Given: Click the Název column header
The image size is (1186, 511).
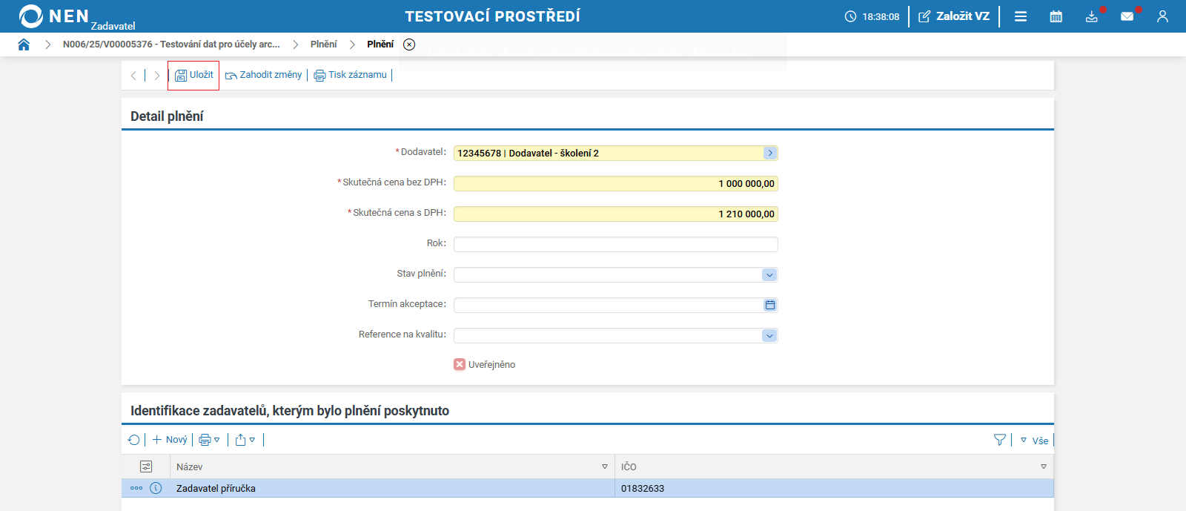Looking at the screenshot, I should pos(392,467).
